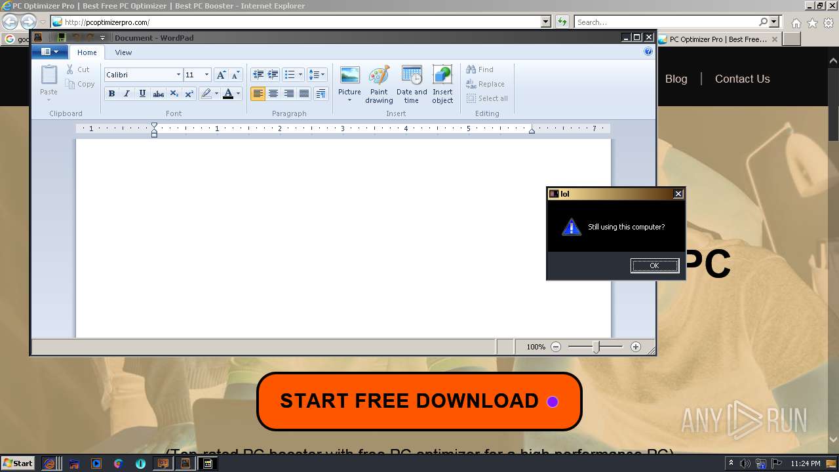Image resolution: width=839 pixels, height=472 pixels.
Task: Close the lol dialog
Action: (x=678, y=193)
